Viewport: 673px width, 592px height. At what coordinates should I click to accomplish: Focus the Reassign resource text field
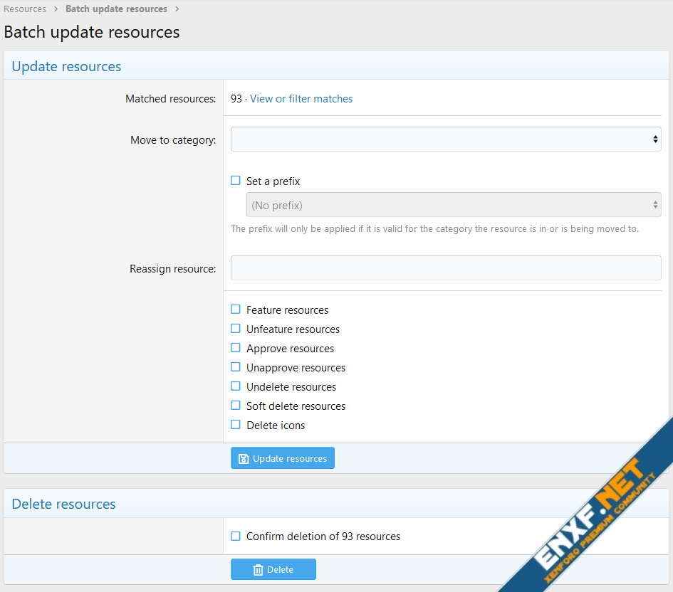tap(446, 268)
